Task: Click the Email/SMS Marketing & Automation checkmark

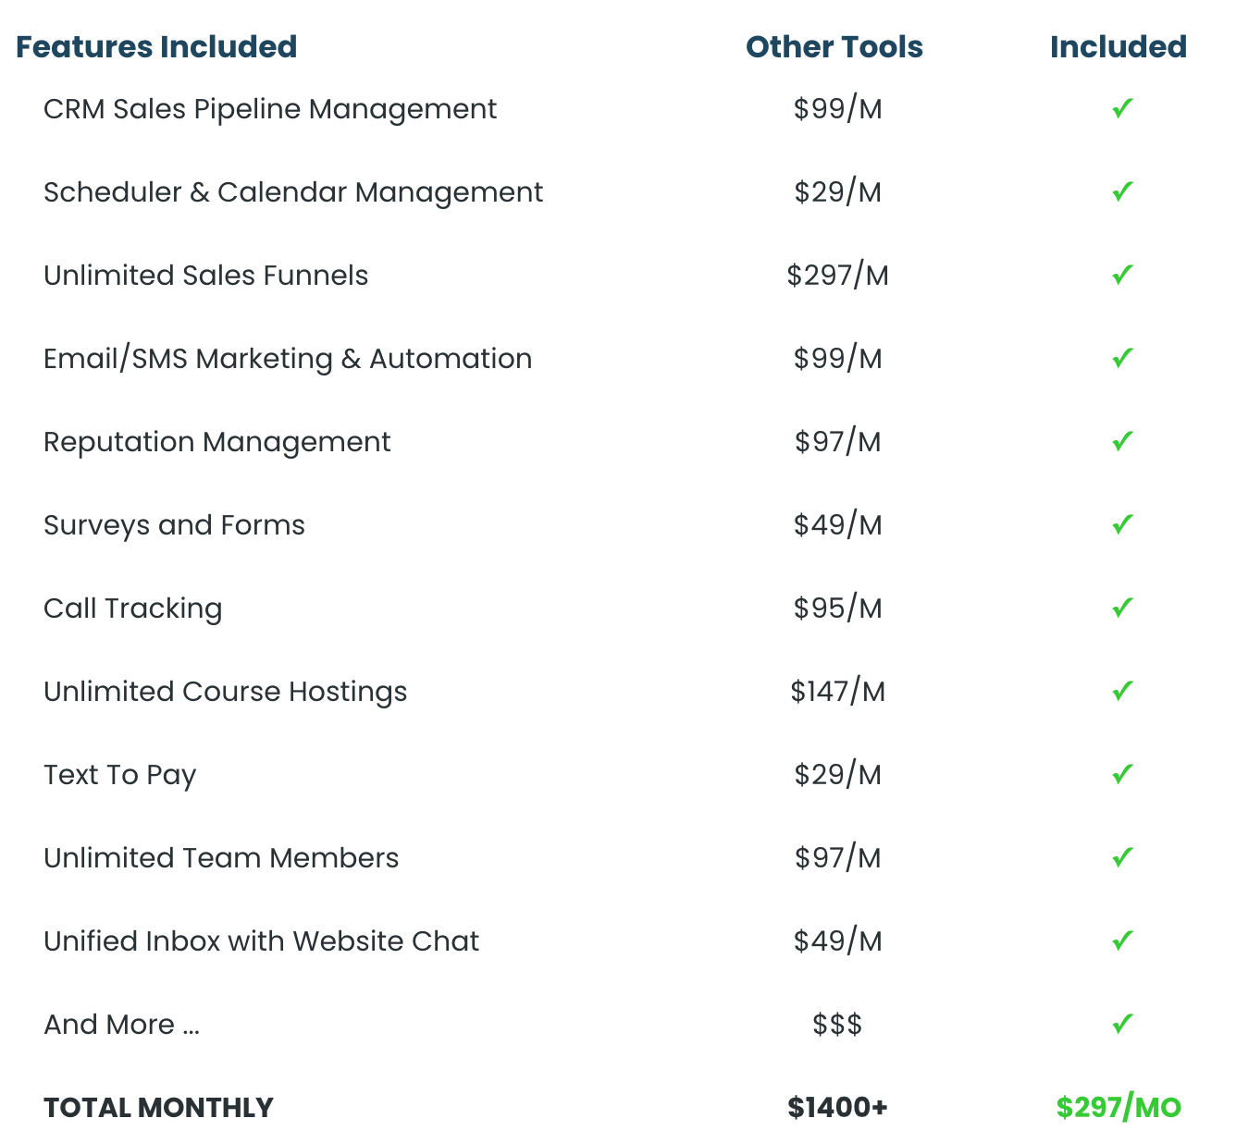Action: 1122,359
